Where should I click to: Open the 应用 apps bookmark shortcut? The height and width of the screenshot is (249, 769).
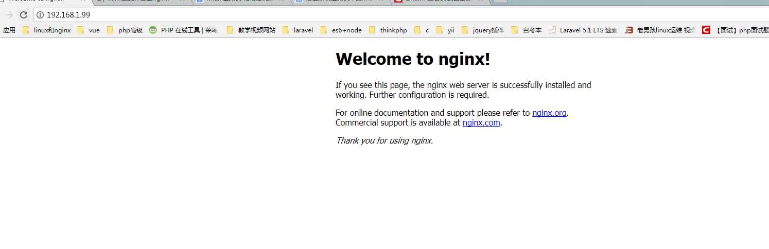pos(9,30)
